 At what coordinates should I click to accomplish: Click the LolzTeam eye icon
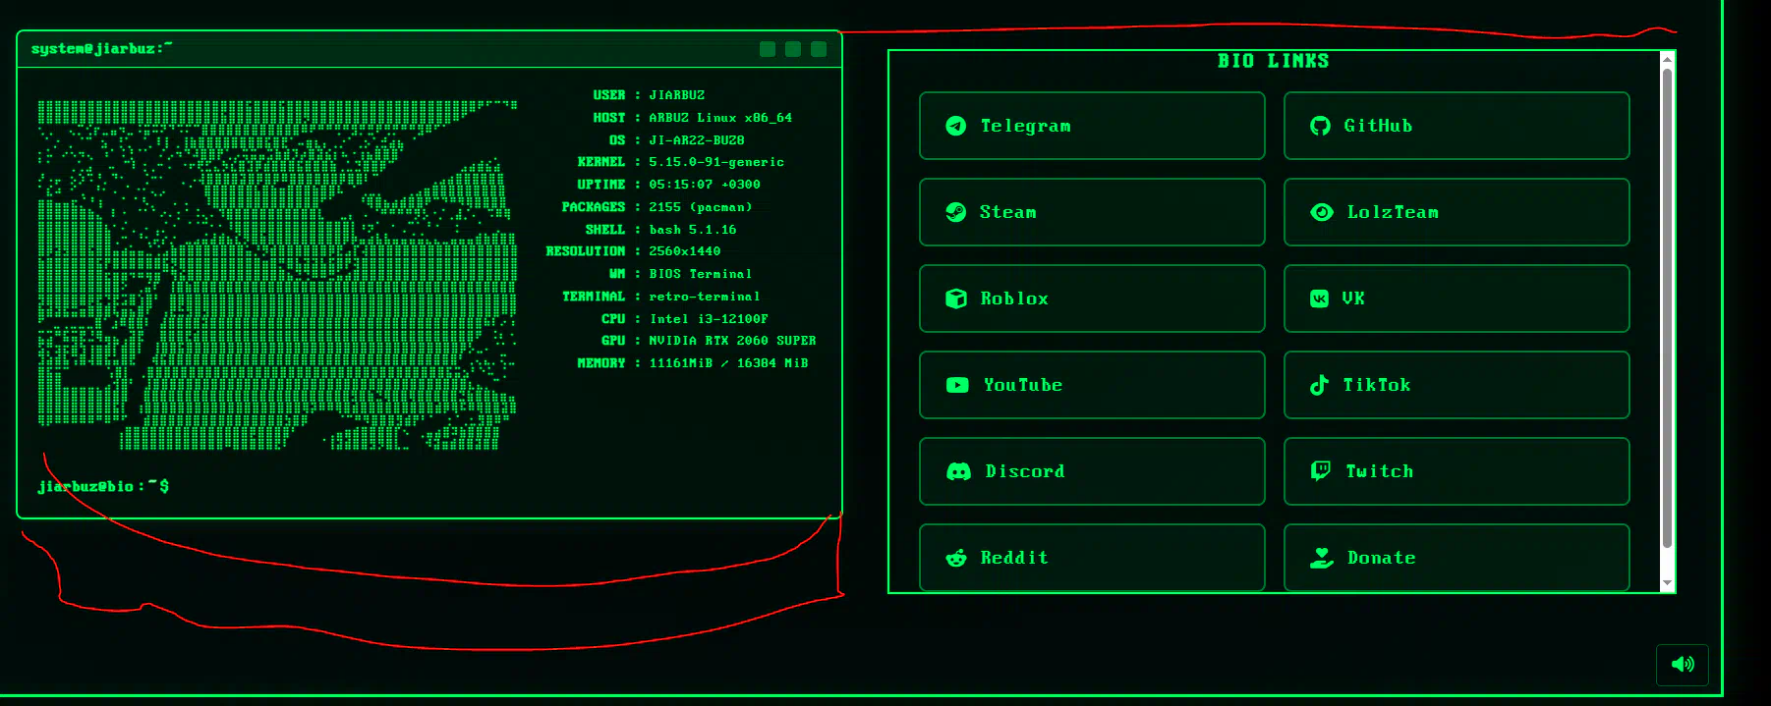click(1322, 212)
